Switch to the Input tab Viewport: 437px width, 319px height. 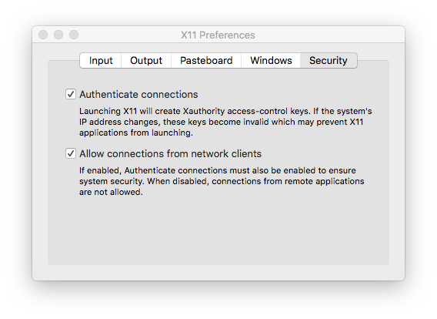click(x=101, y=60)
